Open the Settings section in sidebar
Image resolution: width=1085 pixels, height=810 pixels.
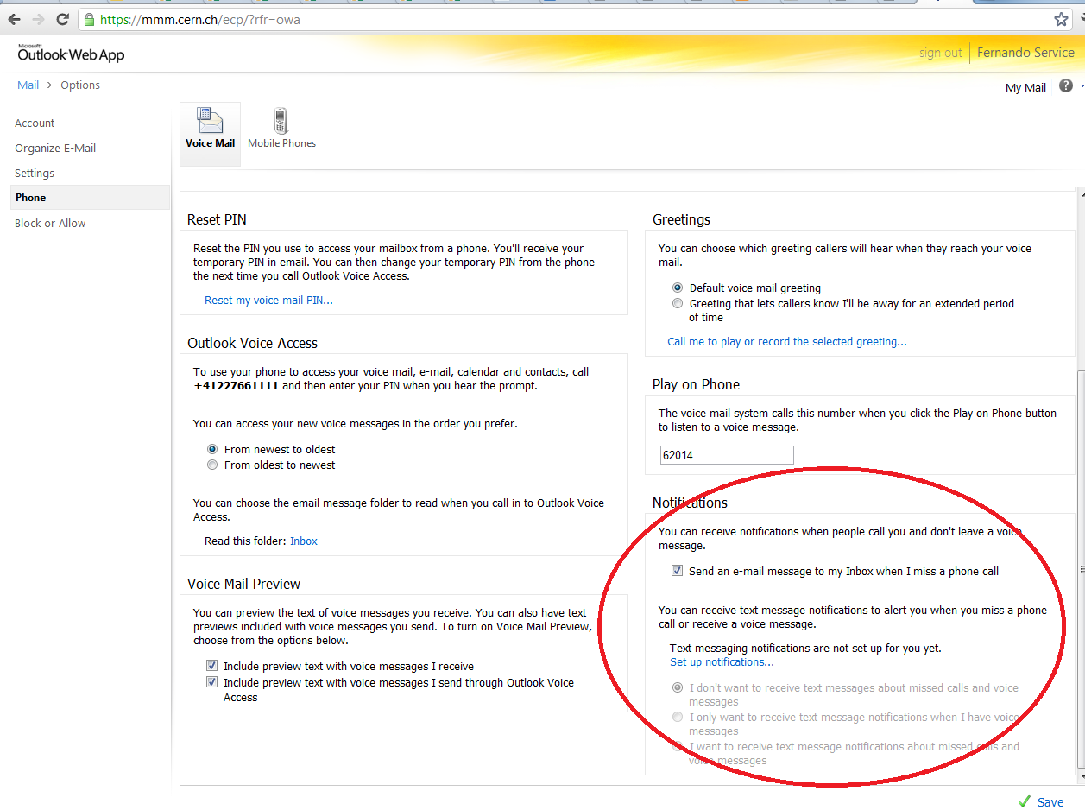[35, 174]
